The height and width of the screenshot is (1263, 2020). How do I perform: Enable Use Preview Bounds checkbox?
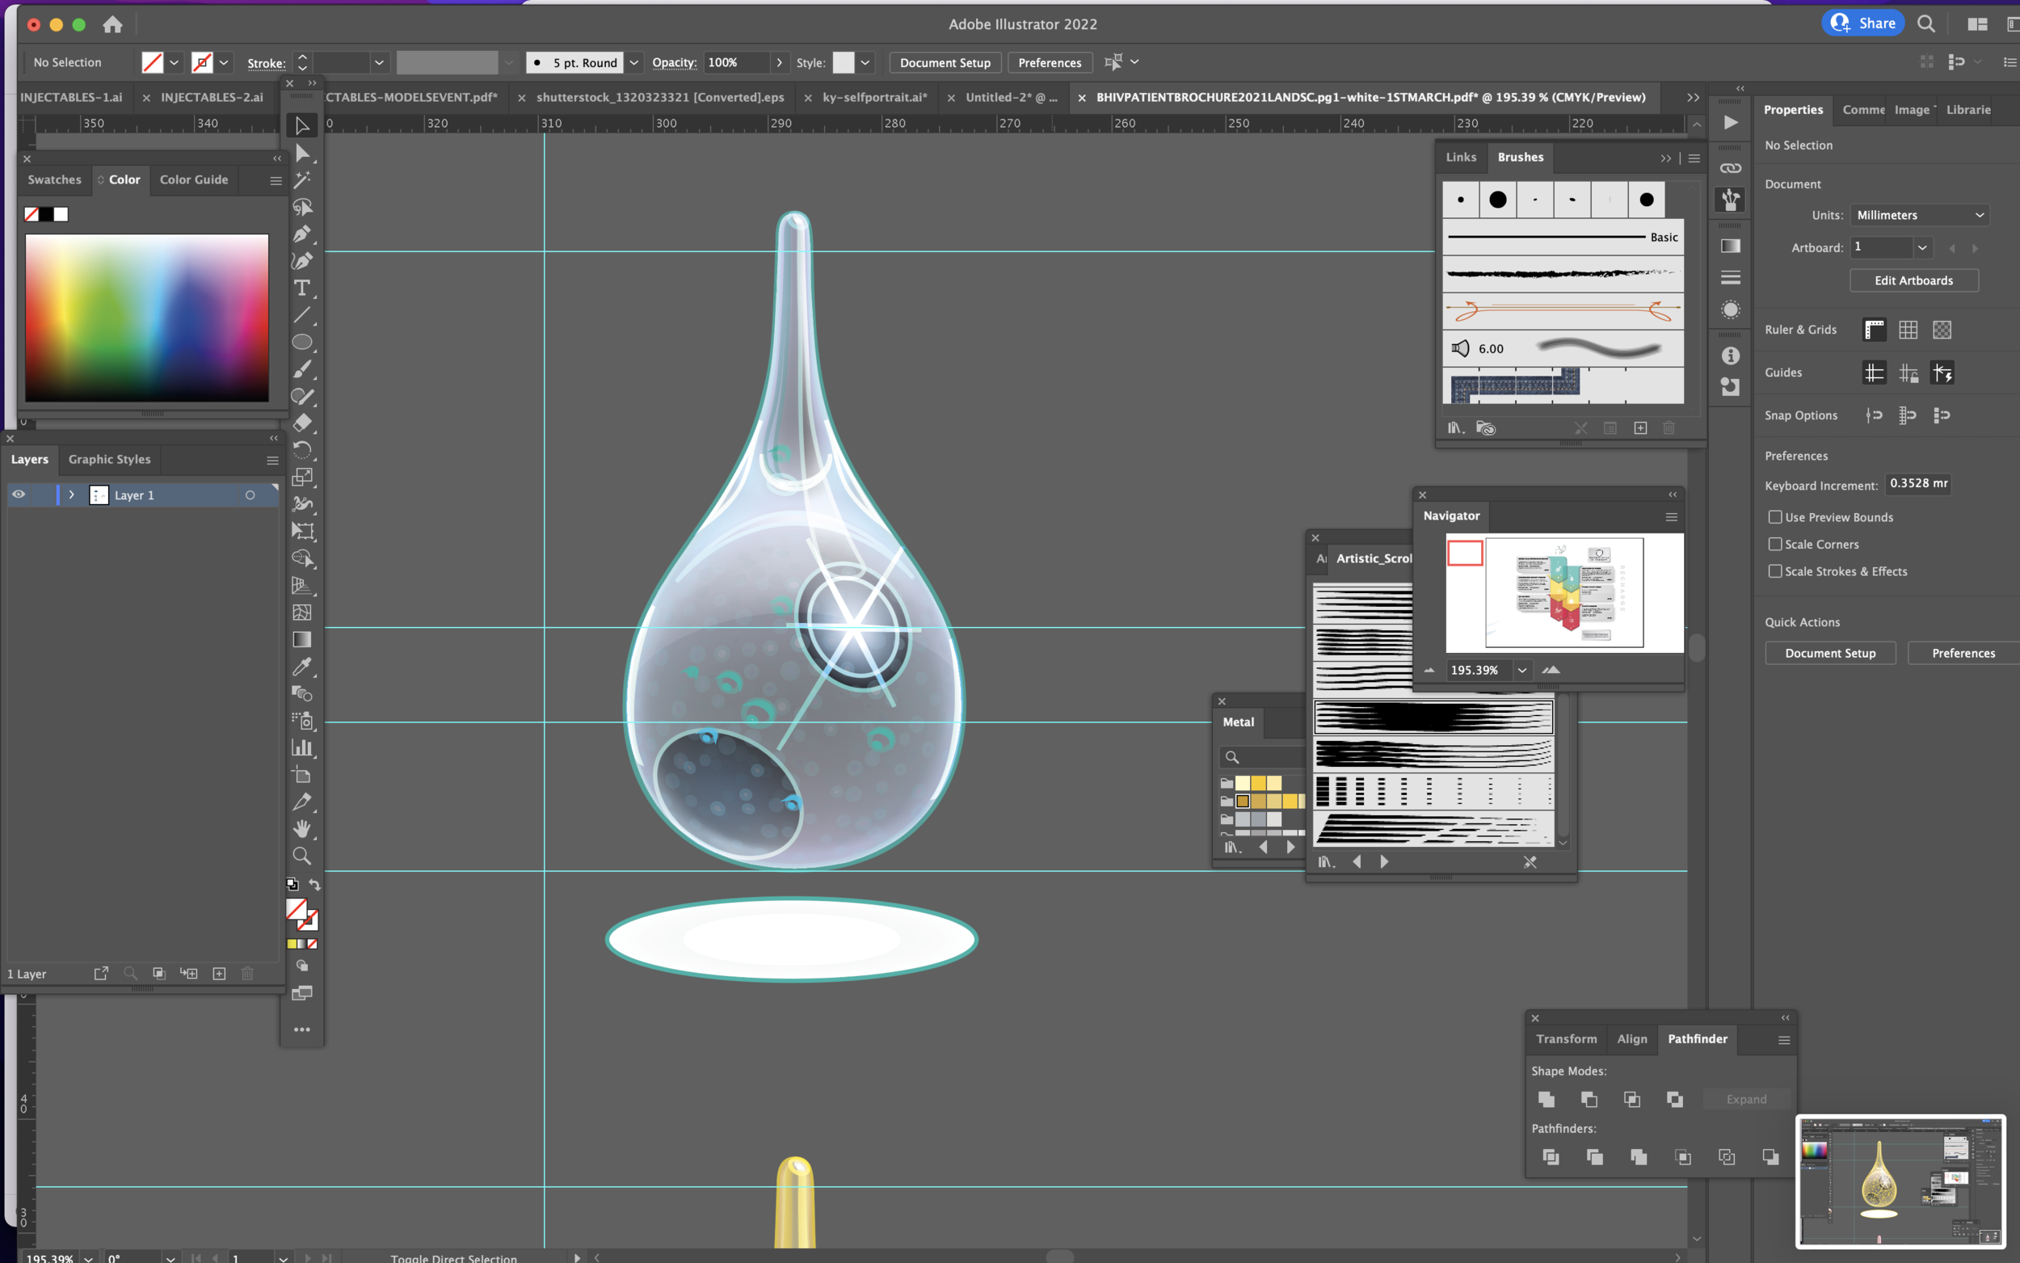pos(1775,517)
